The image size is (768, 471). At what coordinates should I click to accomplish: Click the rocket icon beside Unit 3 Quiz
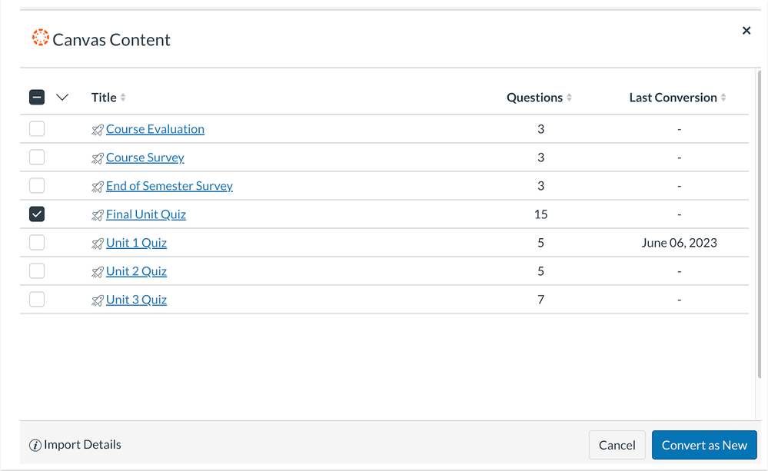[x=98, y=300]
